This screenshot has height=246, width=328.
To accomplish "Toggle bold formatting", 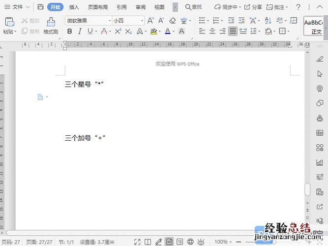I will point(70,31).
